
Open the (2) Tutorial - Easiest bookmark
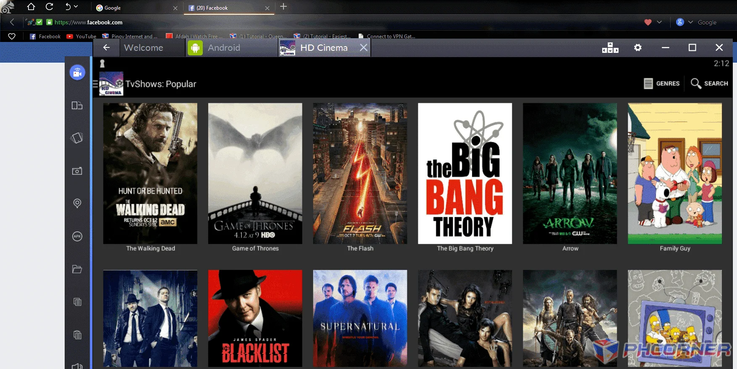point(322,36)
